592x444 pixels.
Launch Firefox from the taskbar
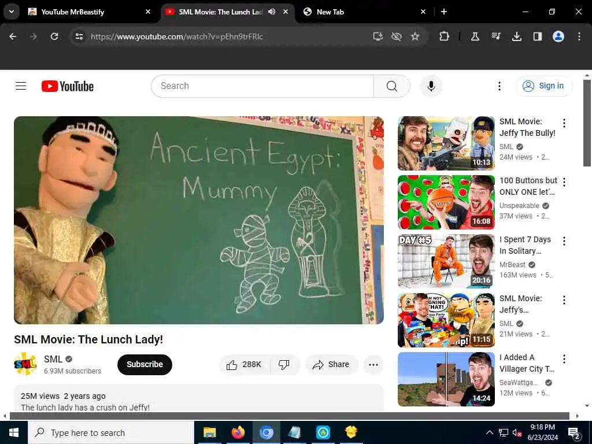238,432
